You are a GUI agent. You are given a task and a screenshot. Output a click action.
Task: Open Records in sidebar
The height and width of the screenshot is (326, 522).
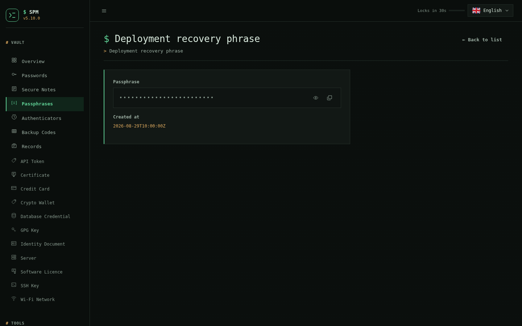(45, 146)
